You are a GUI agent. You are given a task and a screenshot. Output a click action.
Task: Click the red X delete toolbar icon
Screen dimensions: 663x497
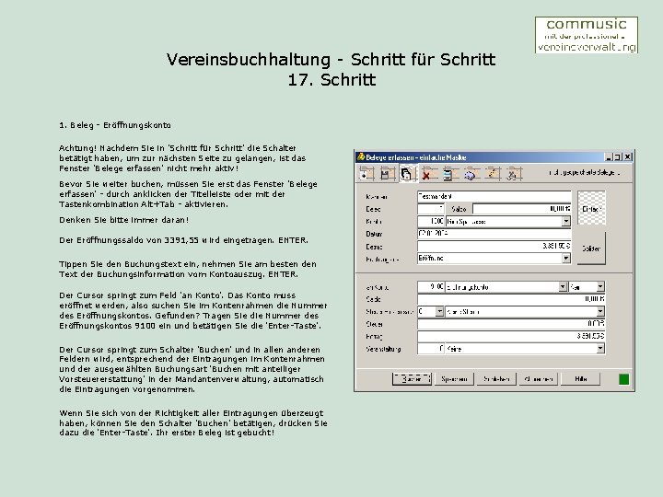[x=428, y=173]
